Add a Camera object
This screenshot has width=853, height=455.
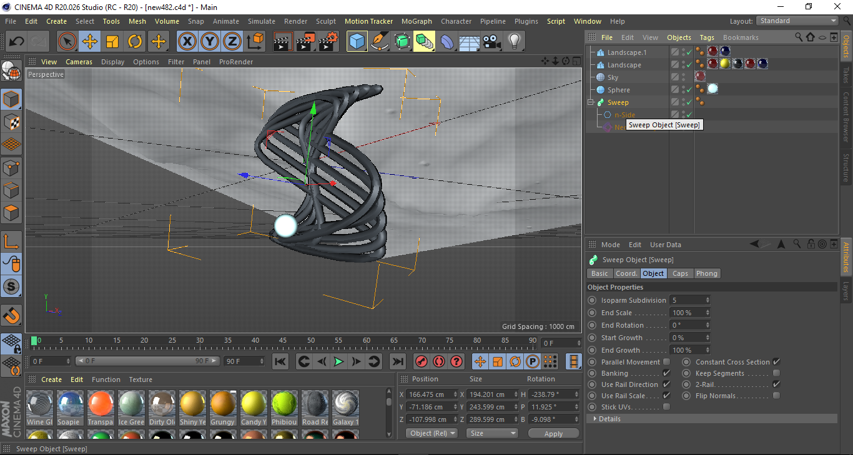pyautogui.click(x=492, y=42)
